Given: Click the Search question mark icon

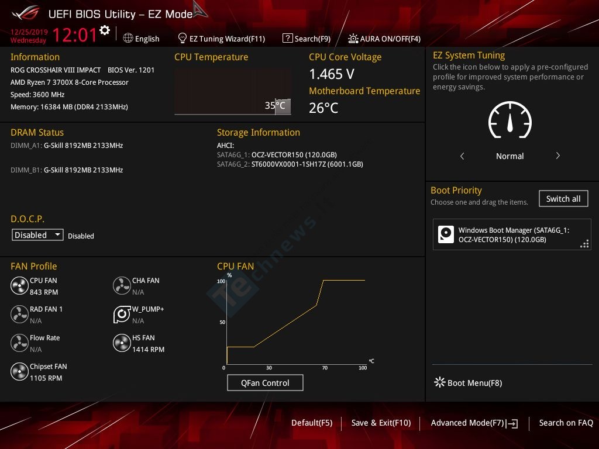Looking at the screenshot, I should tap(287, 38).
